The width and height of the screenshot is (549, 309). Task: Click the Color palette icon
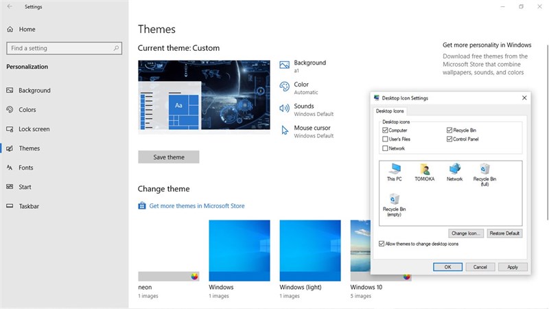coord(284,87)
